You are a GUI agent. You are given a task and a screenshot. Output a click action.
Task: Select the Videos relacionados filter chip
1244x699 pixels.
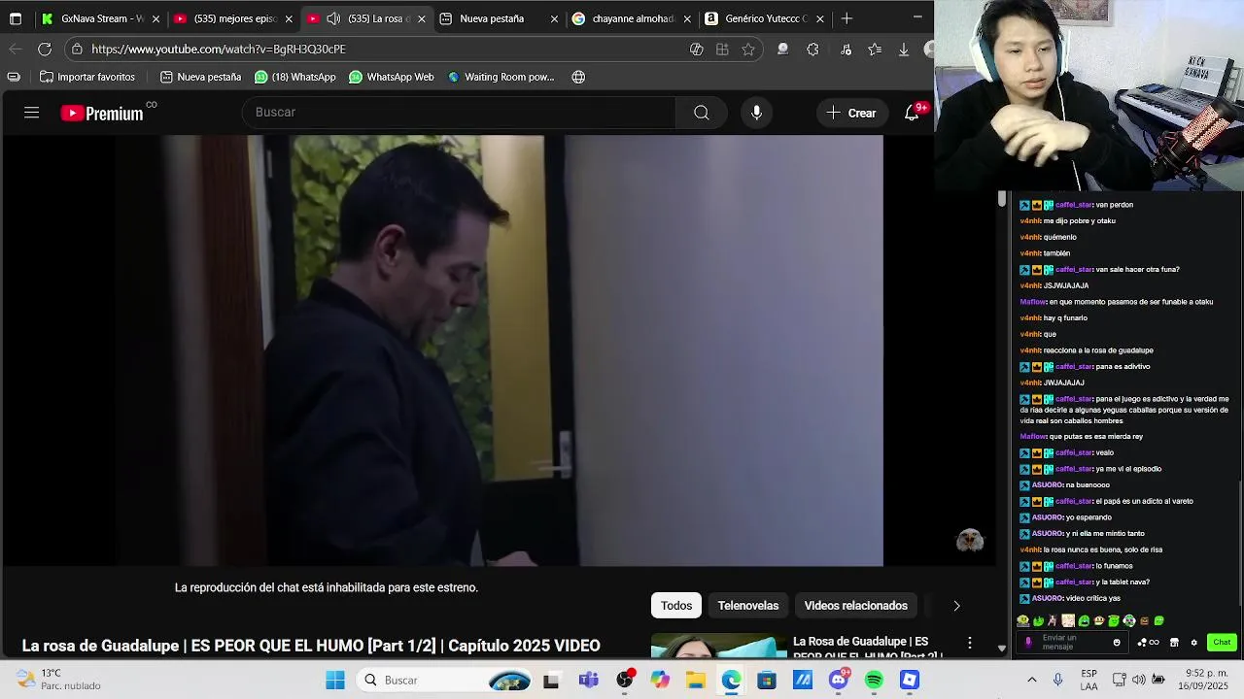tap(856, 606)
